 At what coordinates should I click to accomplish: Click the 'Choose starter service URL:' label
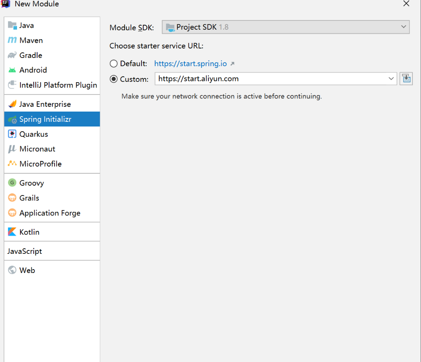[156, 46]
